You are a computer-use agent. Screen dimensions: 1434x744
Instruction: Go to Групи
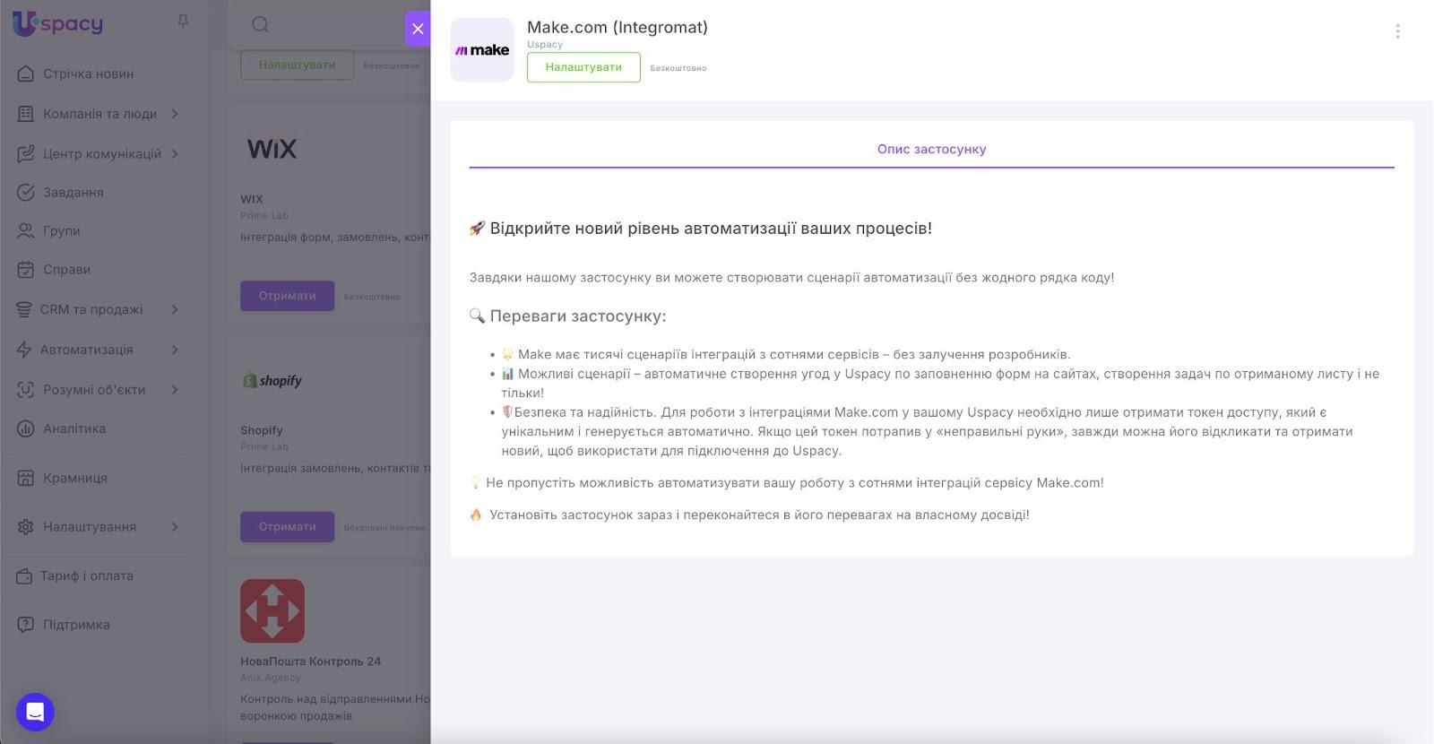[62, 230]
